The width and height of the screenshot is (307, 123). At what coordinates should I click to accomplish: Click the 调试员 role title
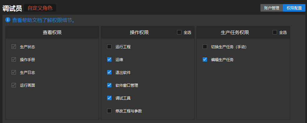pyautogui.click(x=12, y=8)
